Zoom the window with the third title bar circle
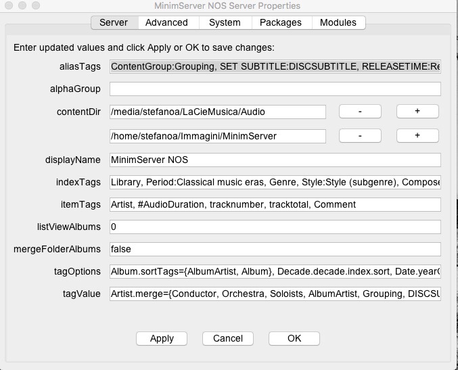The image size is (458, 370). [x=36, y=5]
